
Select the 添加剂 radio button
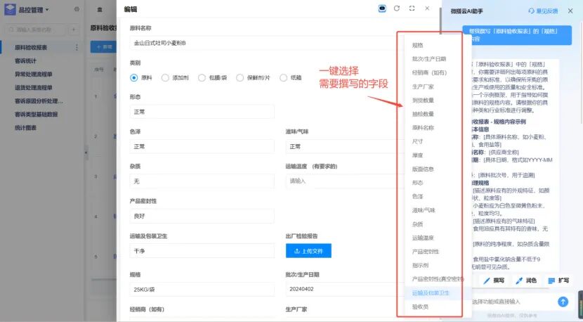coord(165,78)
